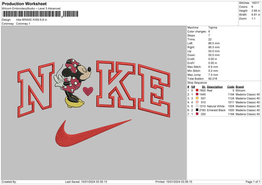Click the red swatch for thread 7855
The image size is (262, 185).
tap(197, 90)
